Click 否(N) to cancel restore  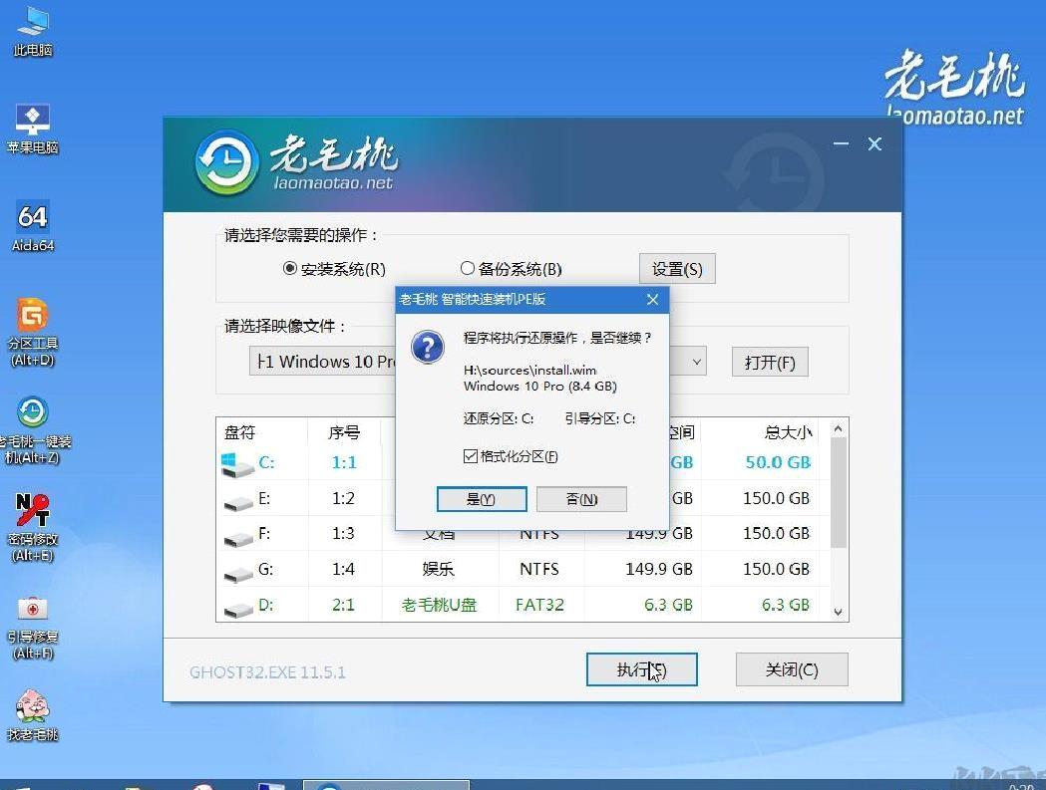tap(581, 499)
